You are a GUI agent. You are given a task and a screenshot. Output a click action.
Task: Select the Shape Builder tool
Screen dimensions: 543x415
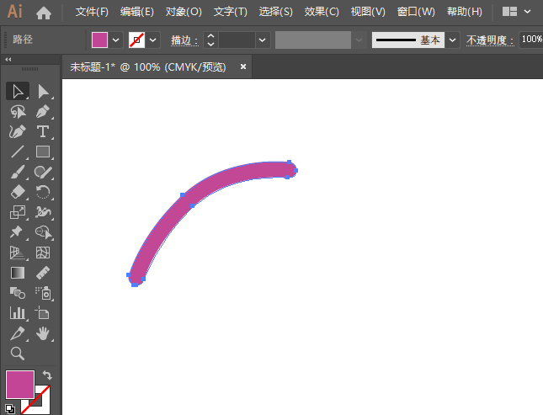43,232
